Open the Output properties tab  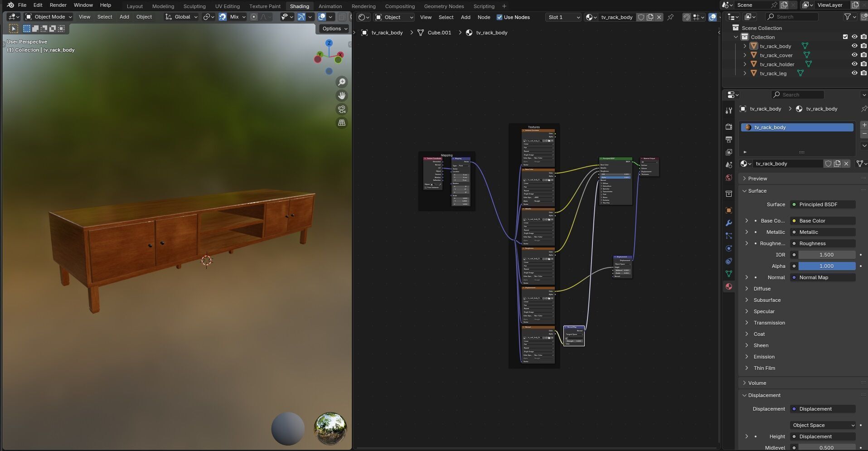point(729,140)
